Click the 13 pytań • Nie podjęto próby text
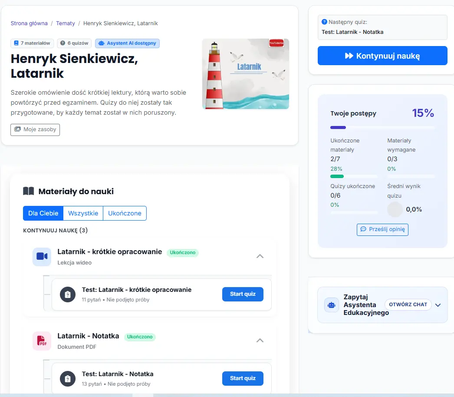 coord(116,384)
